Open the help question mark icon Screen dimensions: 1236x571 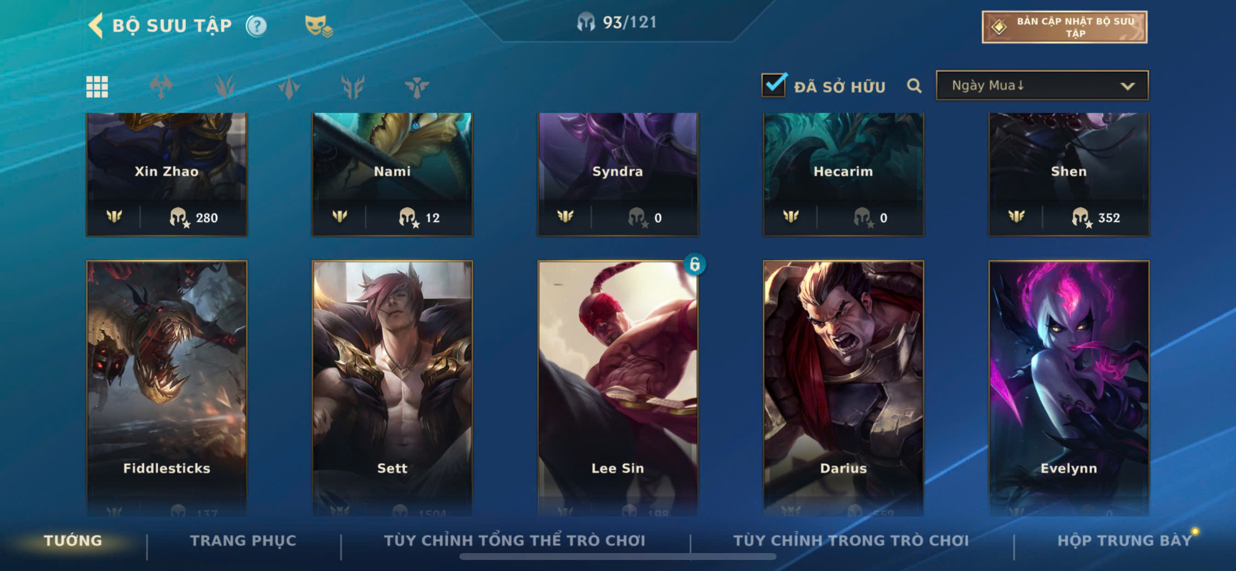[x=256, y=26]
